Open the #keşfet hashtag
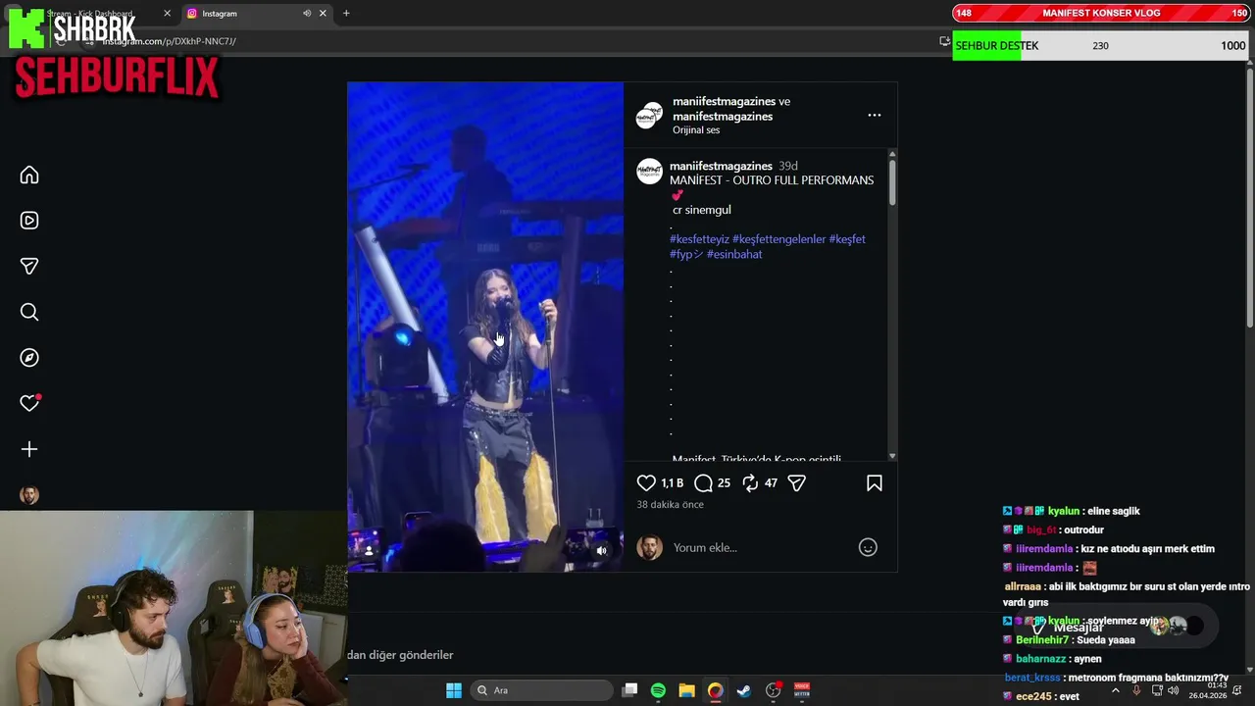 (847, 239)
